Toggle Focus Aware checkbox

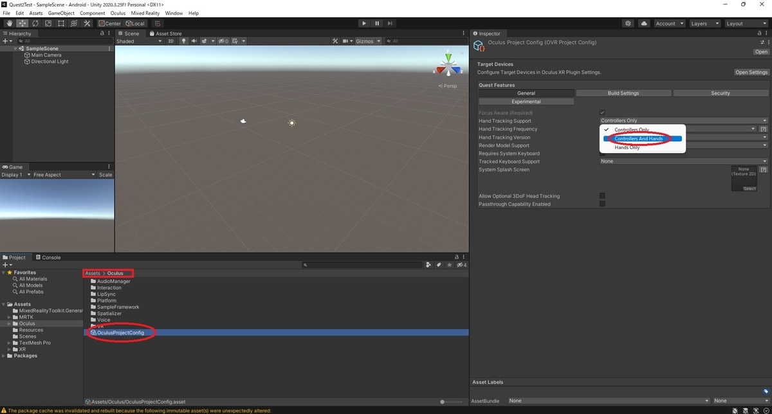coord(602,113)
